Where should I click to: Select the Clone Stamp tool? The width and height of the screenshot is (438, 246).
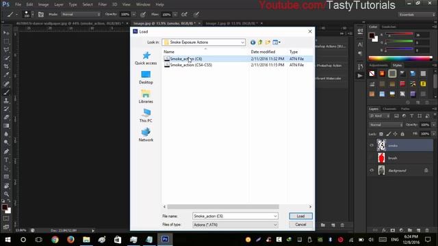[6, 100]
